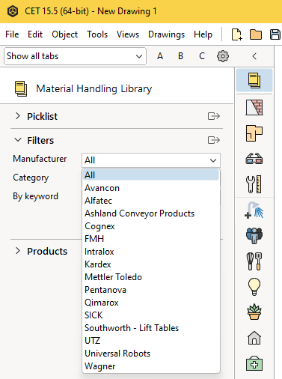The width and height of the screenshot is (282, 379).
Task: Open the Edit menu
Action: [35, 34]
